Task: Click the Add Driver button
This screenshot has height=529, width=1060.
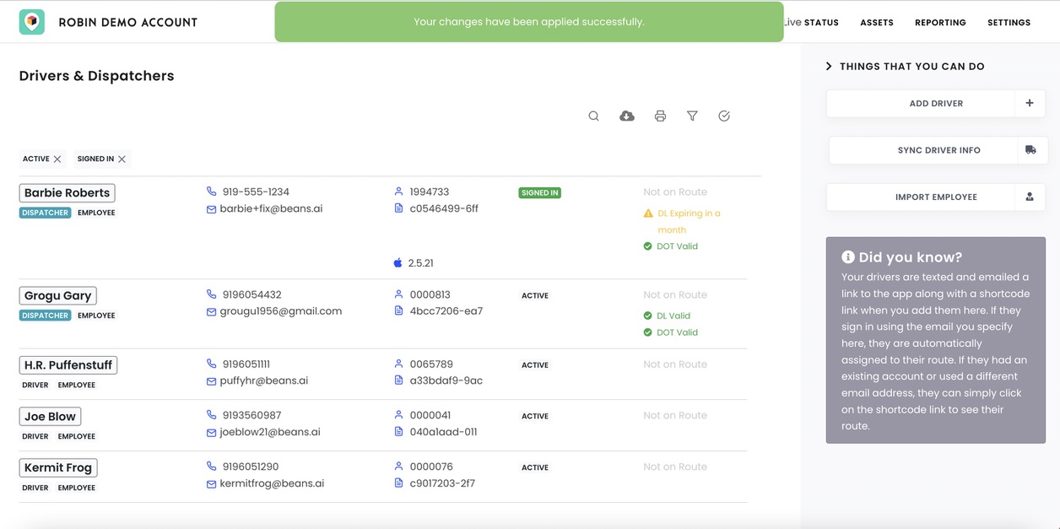Action: click(x=936, y=103)
